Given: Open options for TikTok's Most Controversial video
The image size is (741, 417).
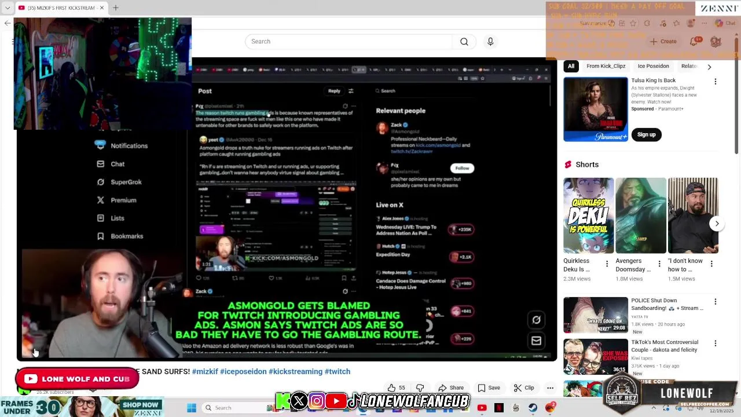Looking at the screenshot, I should 715,343.
